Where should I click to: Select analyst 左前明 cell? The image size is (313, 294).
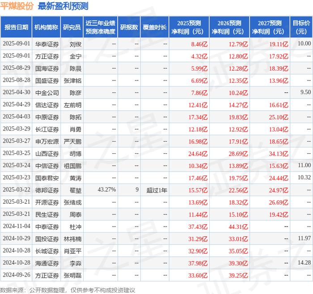[72, 105]
